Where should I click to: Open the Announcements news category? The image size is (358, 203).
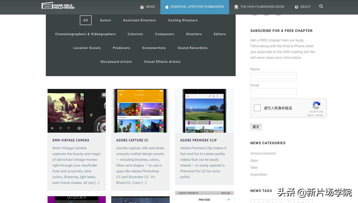pyautogui.click(x=263, y=154)
